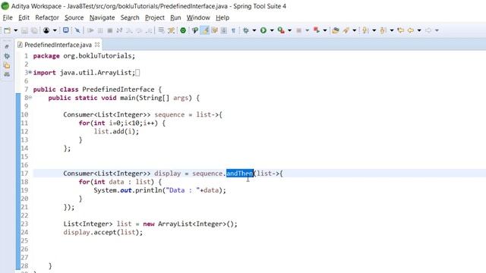The height and width of the screenshot is (273, 486).
Task: Click the Drop to Frame toolbar icon
Action: (161, 30)
